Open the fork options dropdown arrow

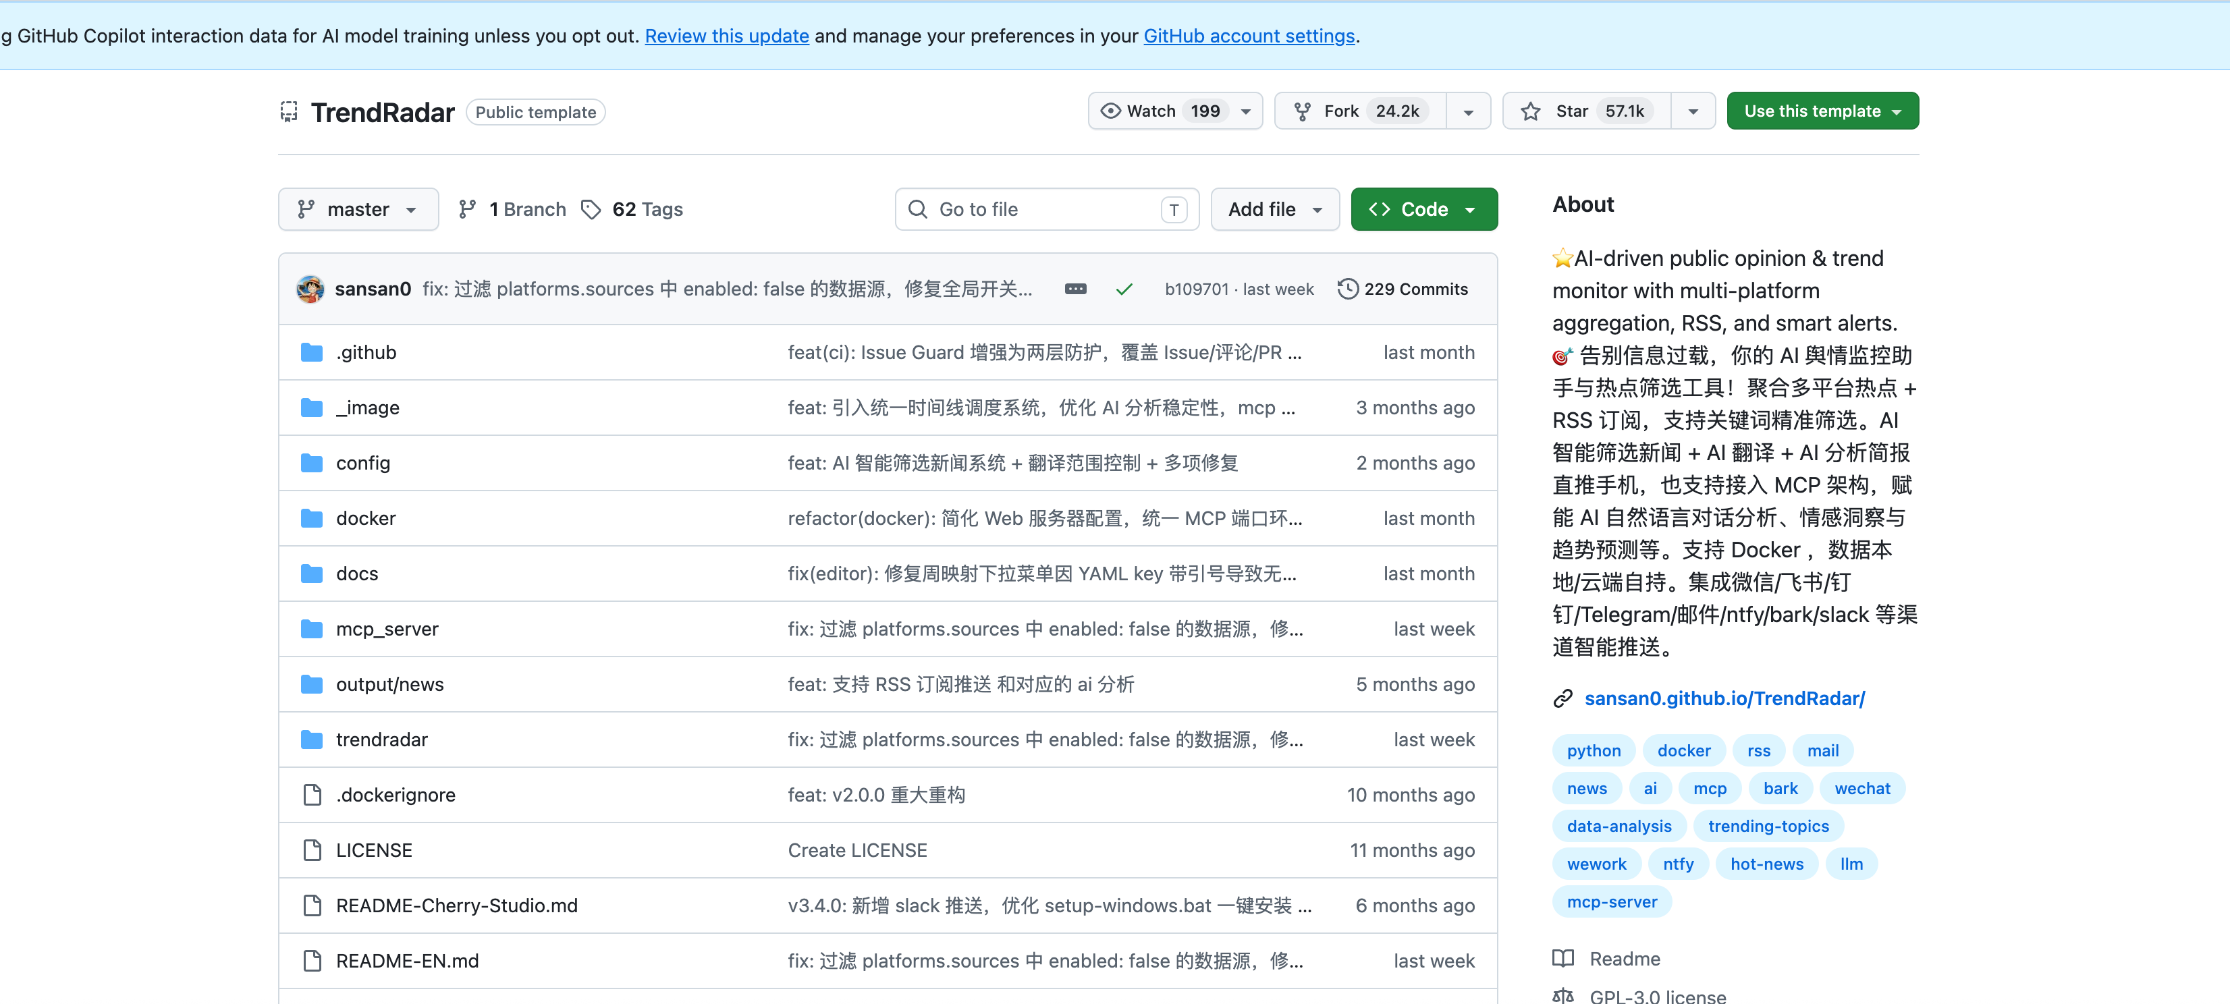[1468, 111]
